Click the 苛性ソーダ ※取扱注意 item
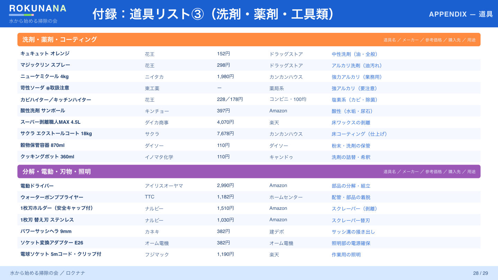This screenshot has height=280, width=498. 45,88
